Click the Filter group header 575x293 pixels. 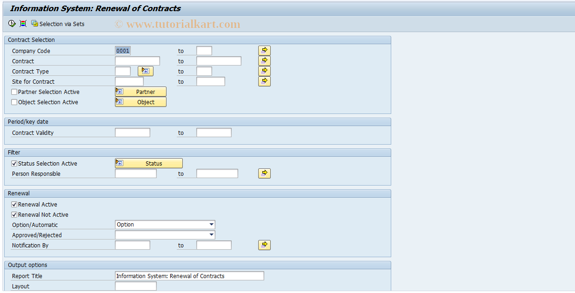(x=198, y=153)
